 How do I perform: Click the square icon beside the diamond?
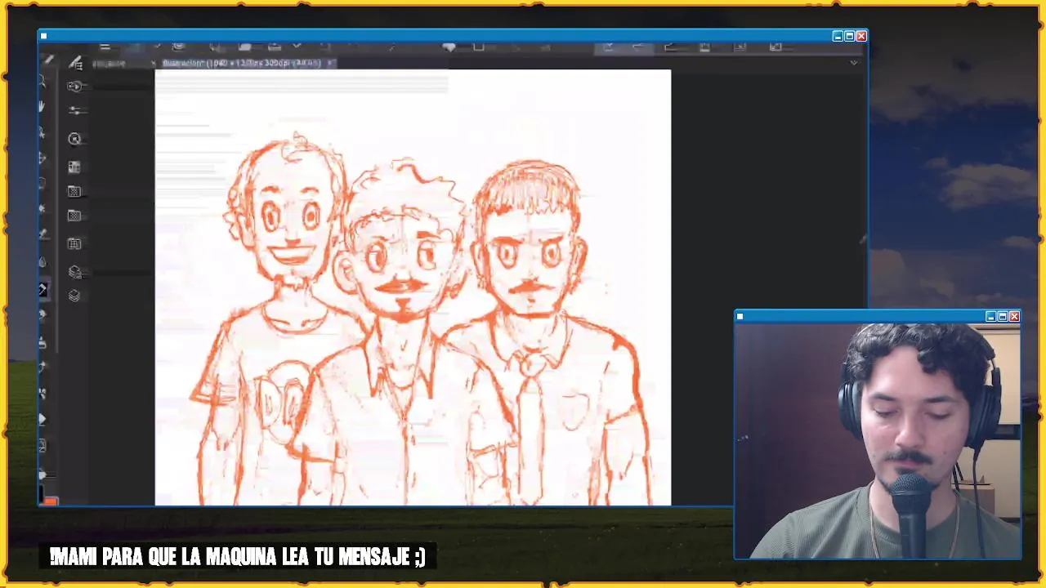point(479,47)
